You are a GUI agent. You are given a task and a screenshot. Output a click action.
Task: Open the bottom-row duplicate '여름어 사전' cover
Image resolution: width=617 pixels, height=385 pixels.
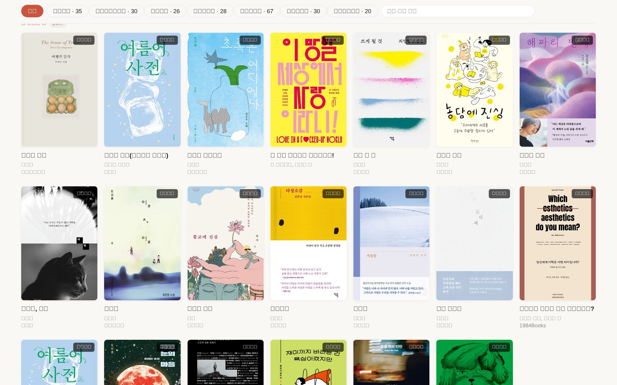pyautogui.click(x=59, y=363)
